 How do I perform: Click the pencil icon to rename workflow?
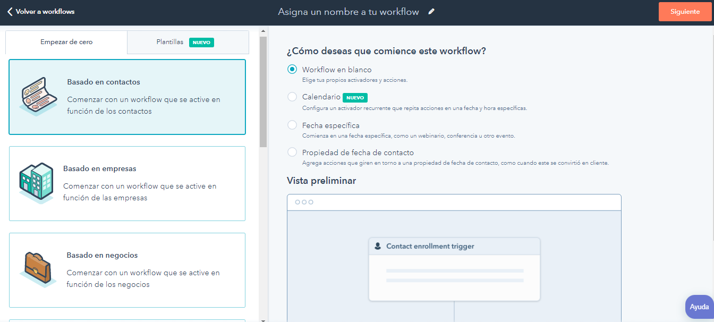point(431,12)
